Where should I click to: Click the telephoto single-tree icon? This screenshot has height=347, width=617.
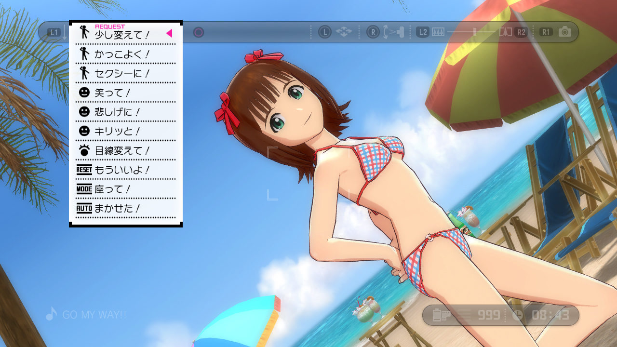pyautogui.click(x=506, y=32)
